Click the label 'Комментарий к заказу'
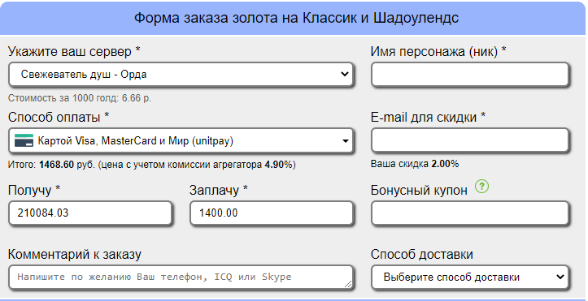Viewport: 588px width, 301px height. pyautogui.click(x=75, y=254)
